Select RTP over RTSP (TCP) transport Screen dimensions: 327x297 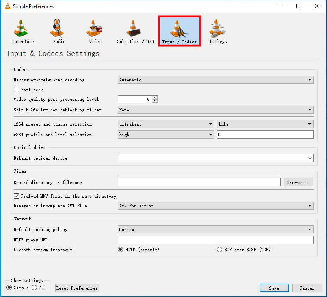click(x=219, y=249)
